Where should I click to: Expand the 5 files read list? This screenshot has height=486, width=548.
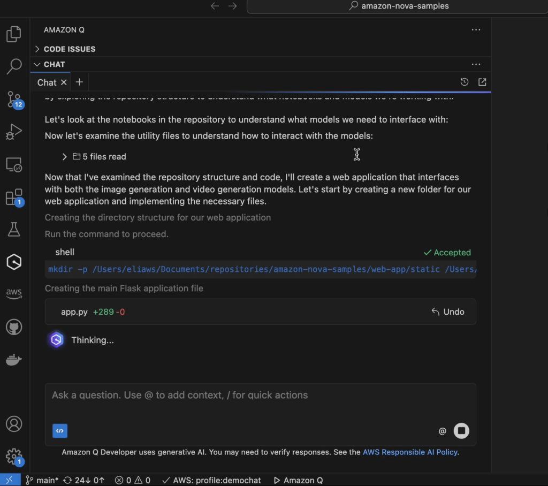[x=94, y=157]
